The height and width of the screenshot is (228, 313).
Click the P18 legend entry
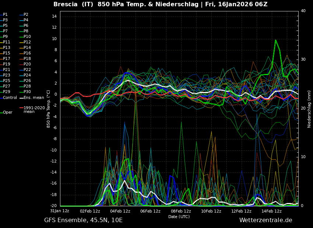[27, 59]
